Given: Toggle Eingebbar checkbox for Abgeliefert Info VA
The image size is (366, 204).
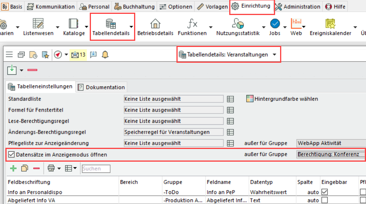Looking at the screenshot, I should click(x=325, y=200).
